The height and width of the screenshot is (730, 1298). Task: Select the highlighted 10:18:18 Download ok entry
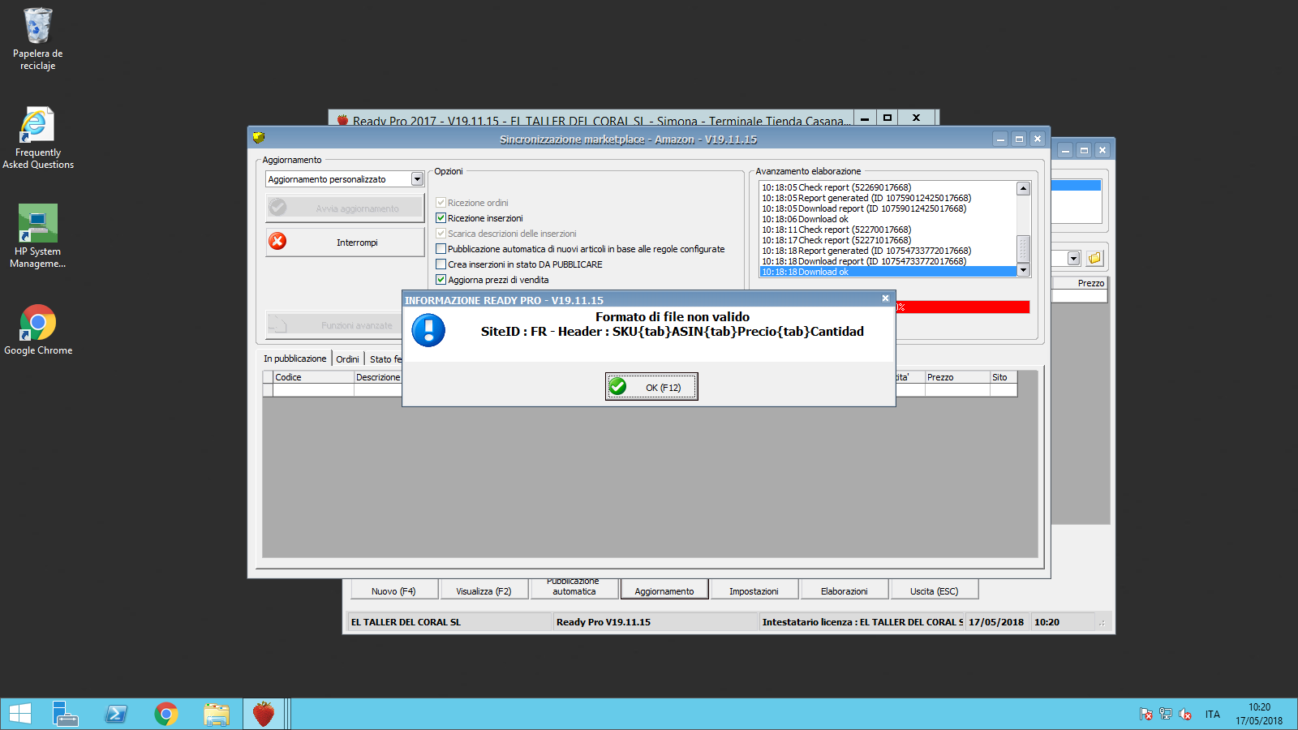(x=888, y=272)
